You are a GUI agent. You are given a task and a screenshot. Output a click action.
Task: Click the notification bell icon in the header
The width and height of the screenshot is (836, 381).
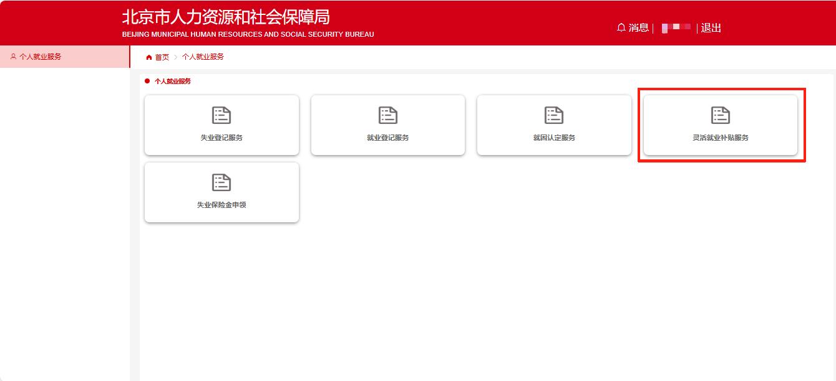tap(621, 27)
